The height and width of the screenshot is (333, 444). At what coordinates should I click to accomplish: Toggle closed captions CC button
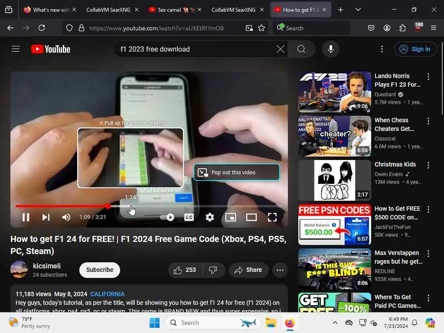(189, 217)
